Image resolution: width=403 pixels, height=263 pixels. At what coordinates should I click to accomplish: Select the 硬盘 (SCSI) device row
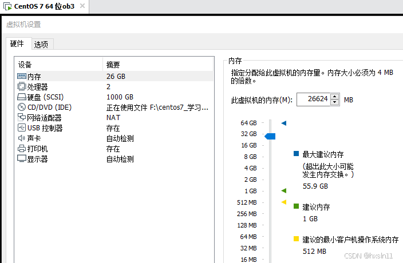pyautogui.click(x=114, y=97)
